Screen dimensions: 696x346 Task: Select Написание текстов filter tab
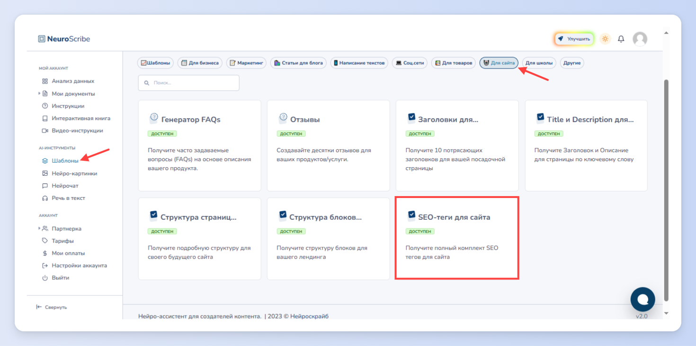359,63
